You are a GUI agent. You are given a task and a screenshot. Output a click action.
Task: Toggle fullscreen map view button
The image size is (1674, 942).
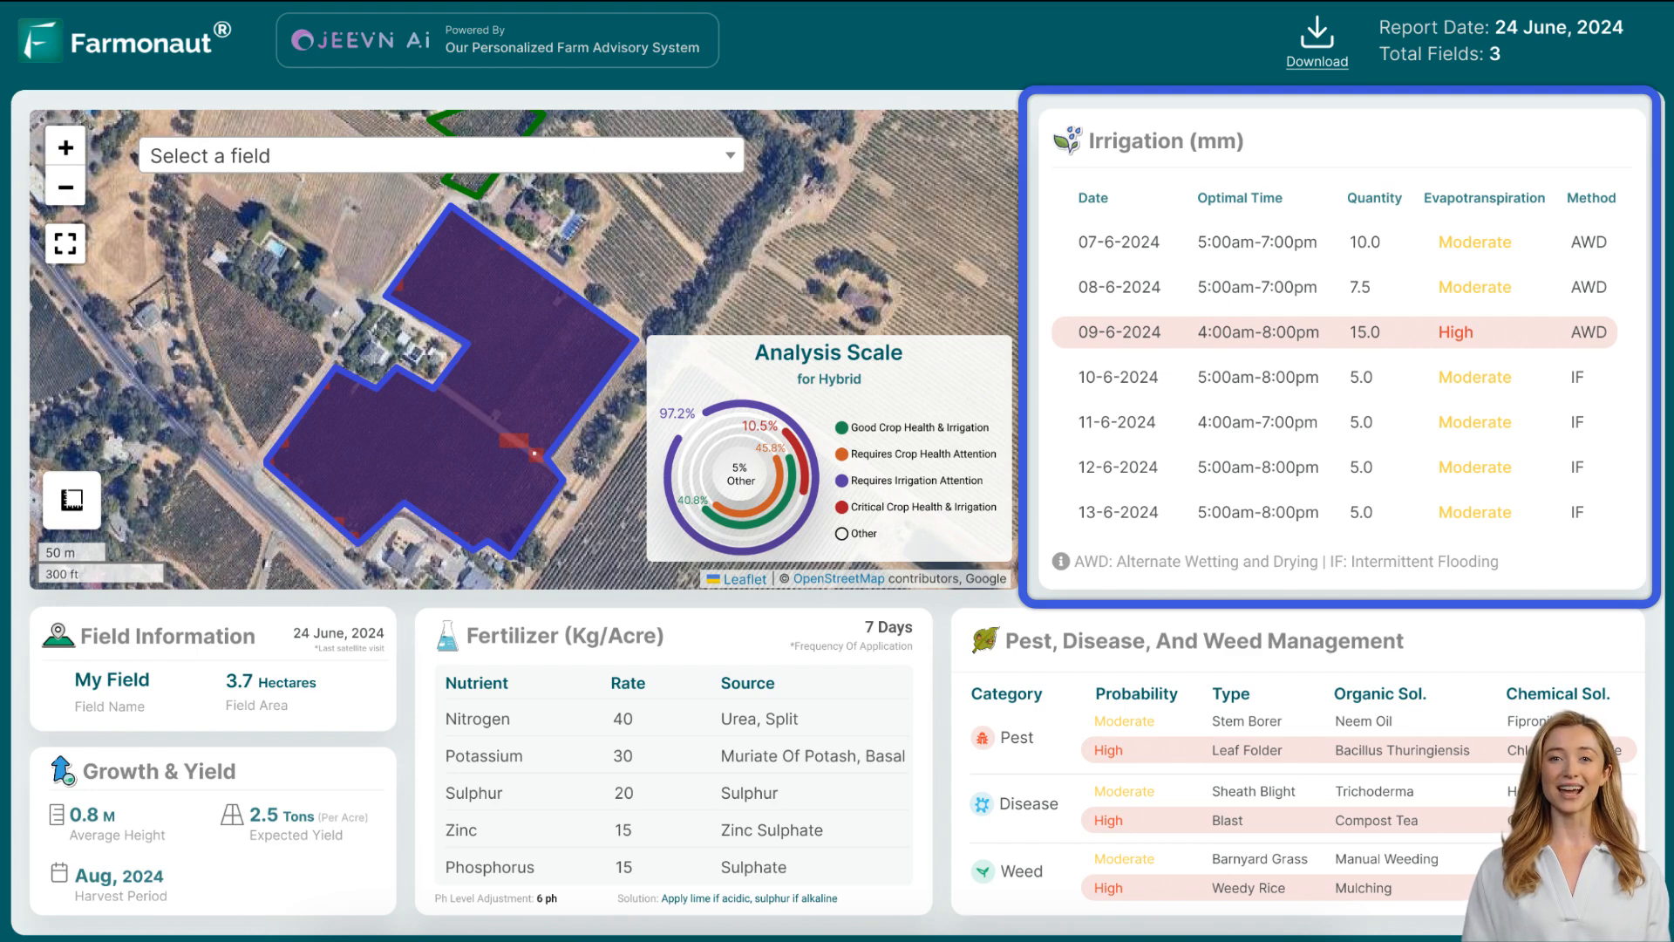coord(65,242)
